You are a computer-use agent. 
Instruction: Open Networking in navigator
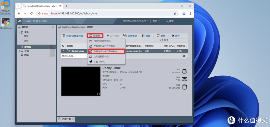(26, 55)
